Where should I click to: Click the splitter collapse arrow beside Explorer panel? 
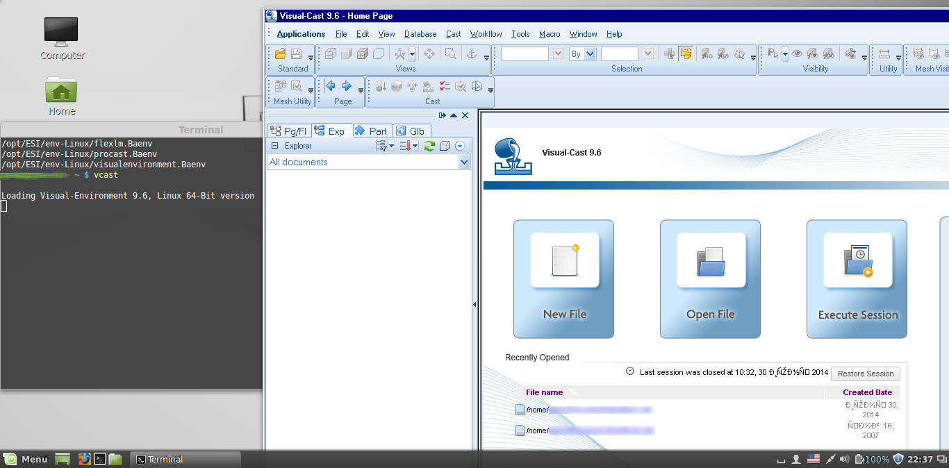point(474,304)
